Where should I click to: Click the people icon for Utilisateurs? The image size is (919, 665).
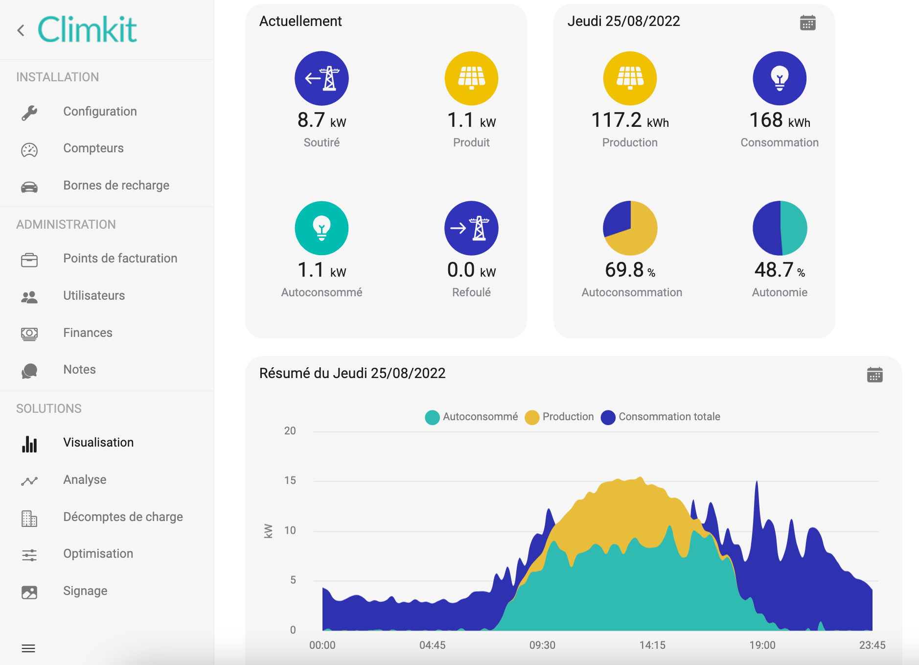29,297
